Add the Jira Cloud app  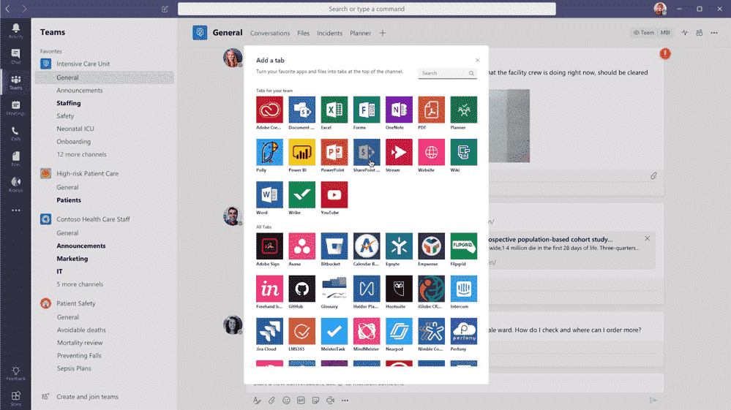click(x=269, y=331)
